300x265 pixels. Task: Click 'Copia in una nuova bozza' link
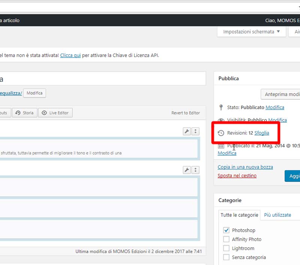(245, 167)
